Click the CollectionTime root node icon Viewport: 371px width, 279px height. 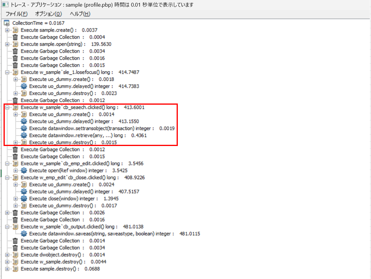pyautogui.click(x=7, y=23)
